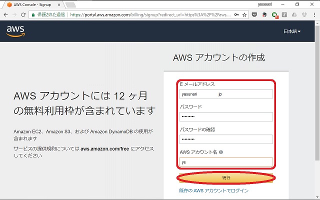
Task: Click the scrollbar down arrow
Action: 317,197
